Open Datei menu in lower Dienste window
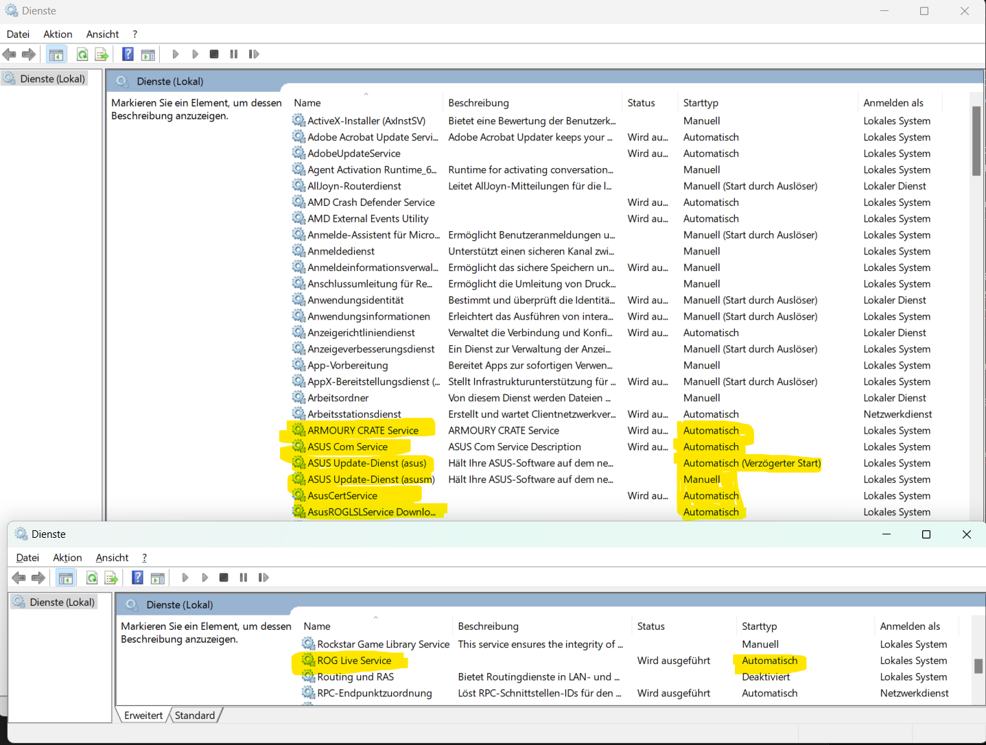This screenshot has height=745, width=986. (27, 558)
